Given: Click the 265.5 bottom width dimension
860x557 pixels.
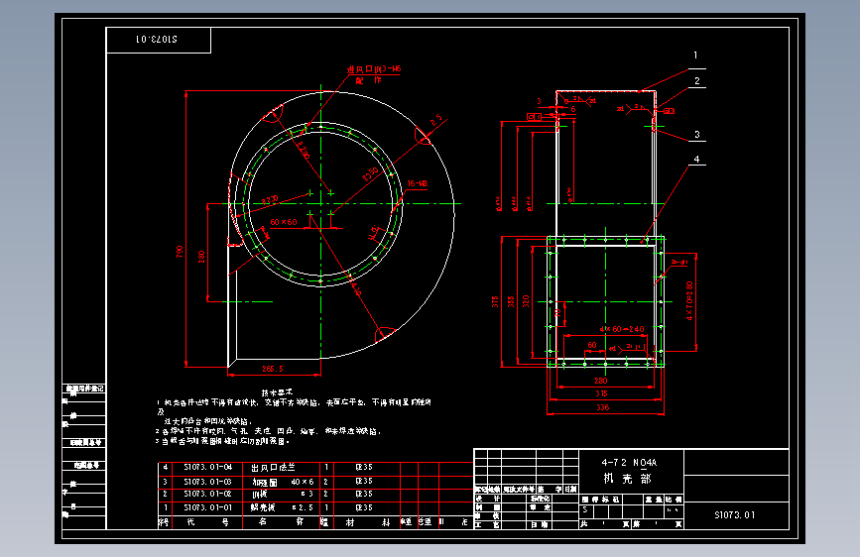Looking at the screenshot, I should coord(273,369).
